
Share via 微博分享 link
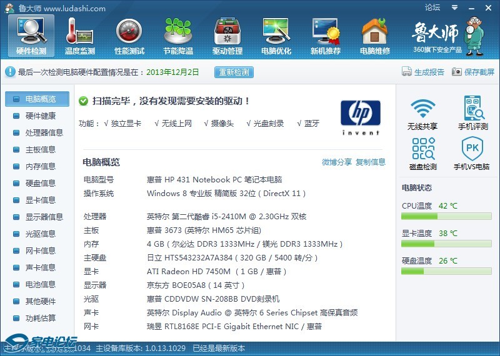pos(337,162)
